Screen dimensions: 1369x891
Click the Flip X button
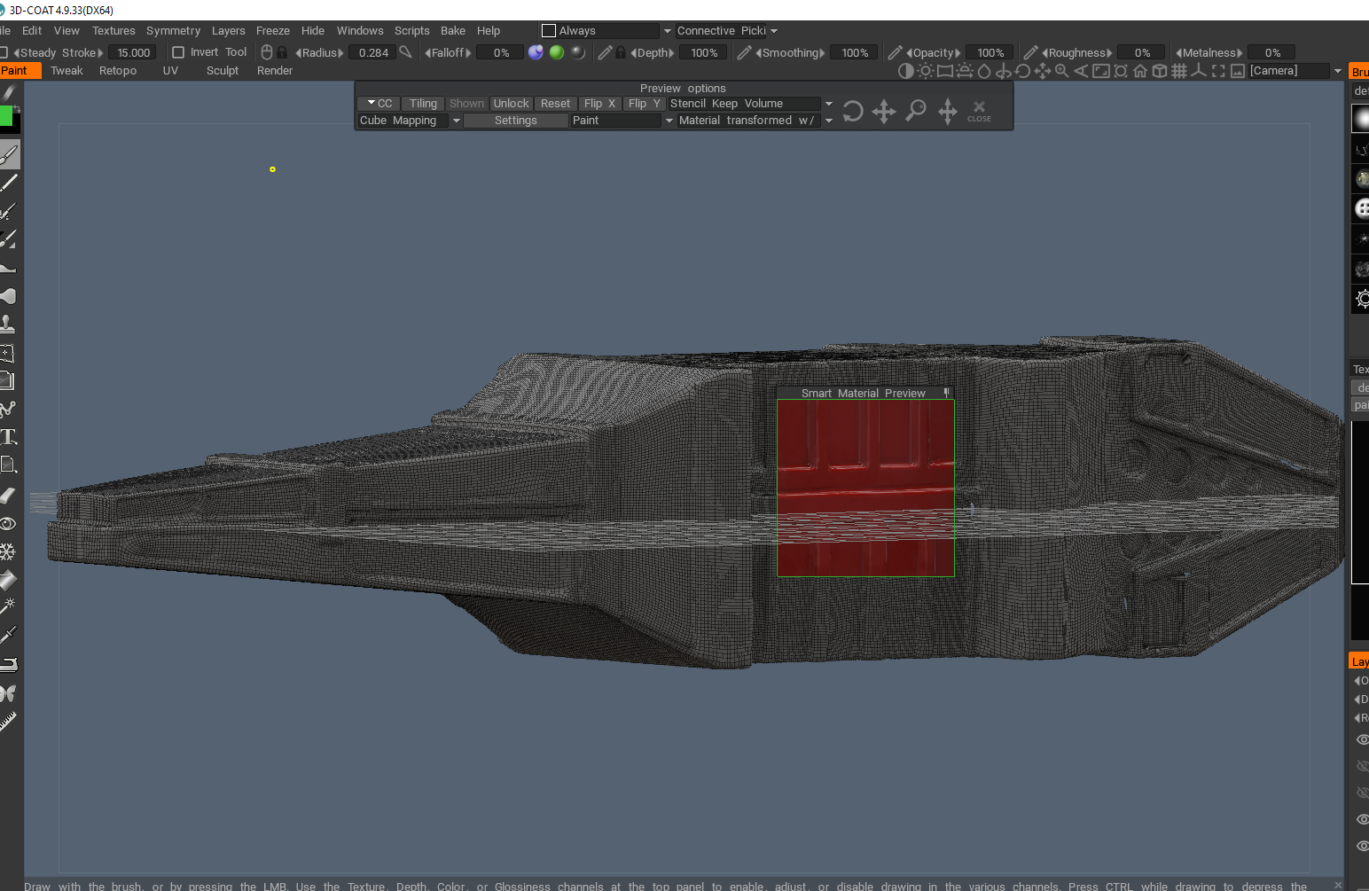[599, 104]
